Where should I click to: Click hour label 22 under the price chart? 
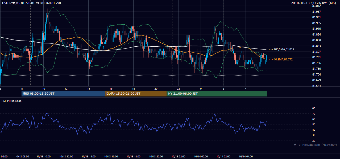[178, 89]
